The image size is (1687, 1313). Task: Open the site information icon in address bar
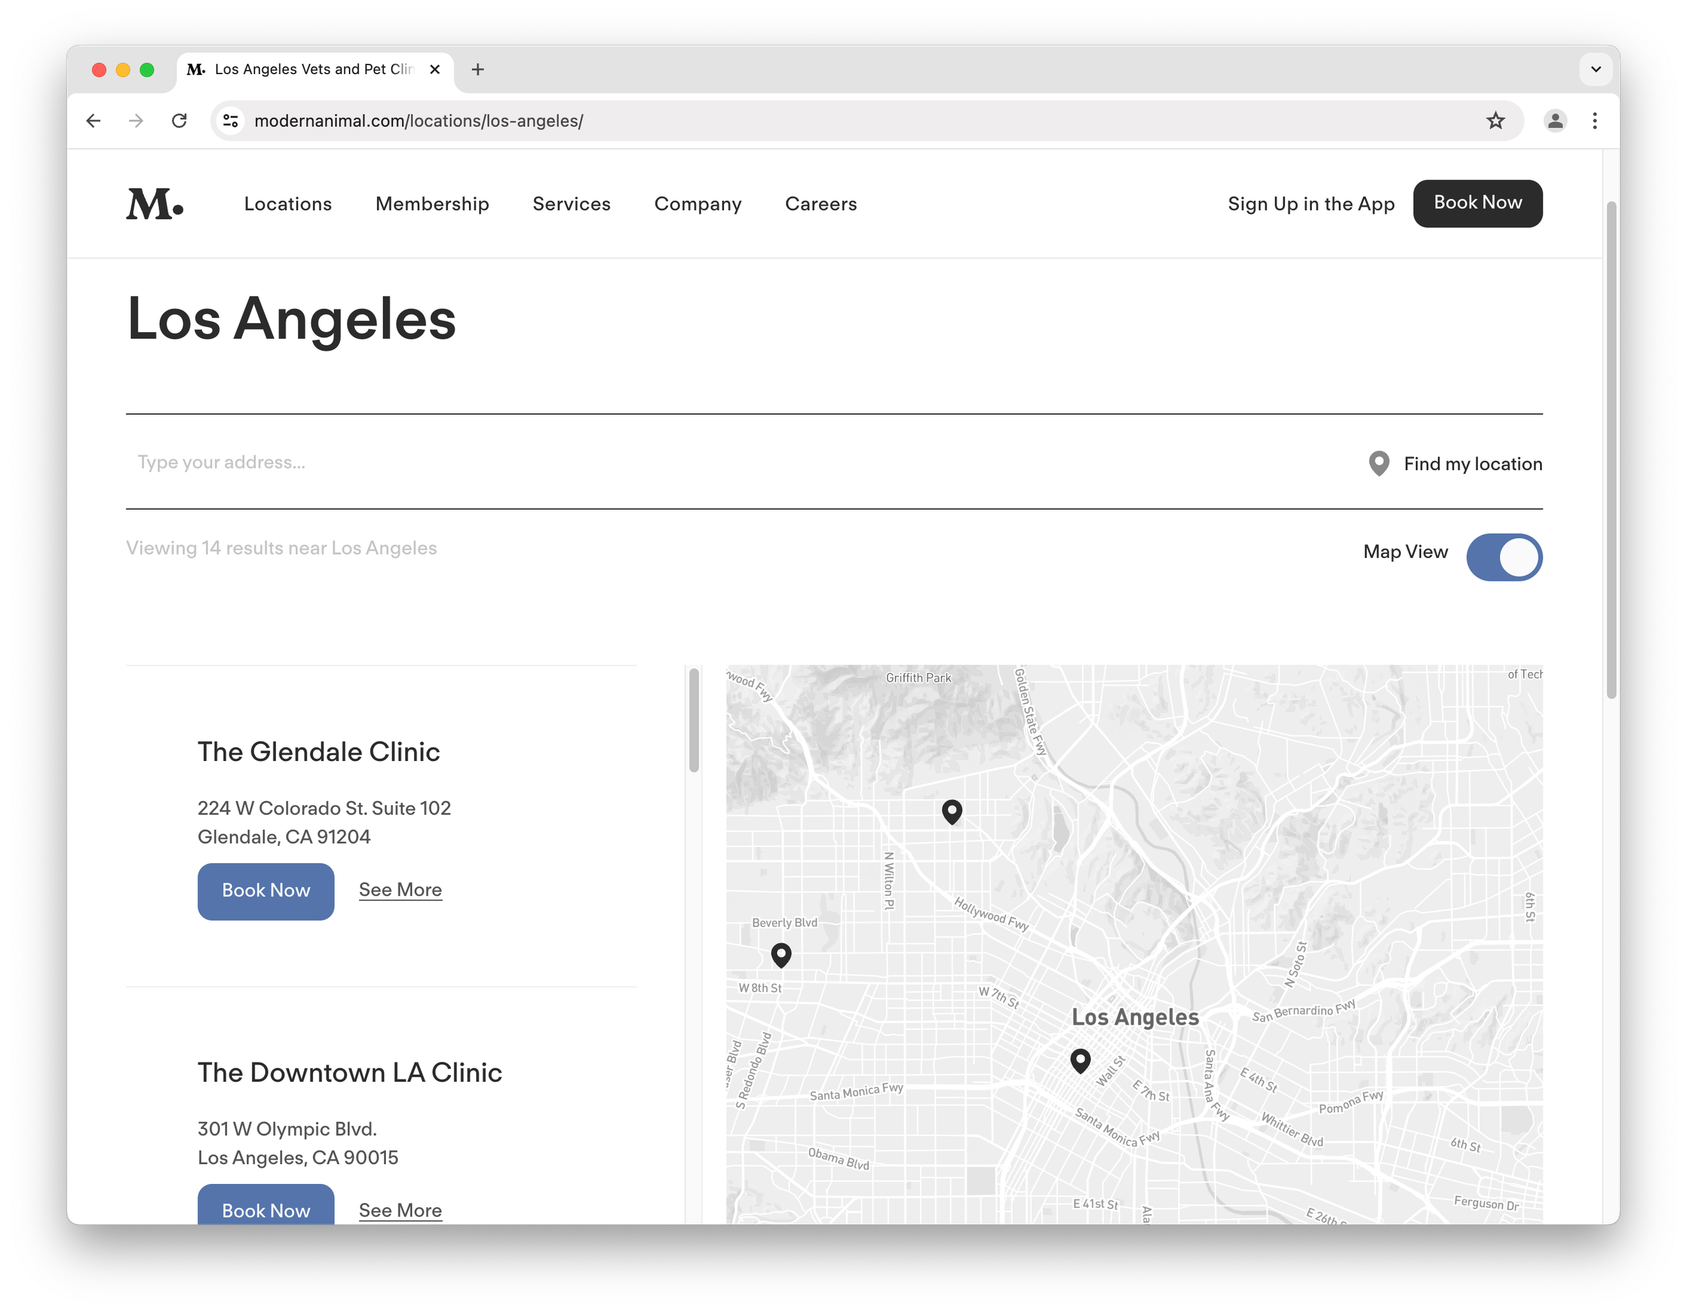[x=230, y=121]
